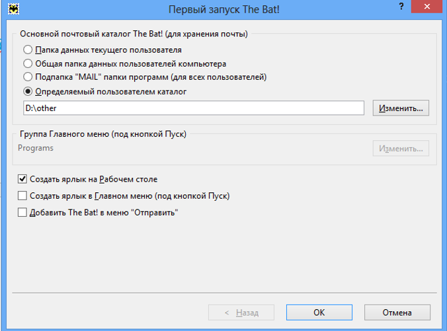Click the "Основной почтовый каталог The Bat!" heading
This screenshot has height=331, width=447.
click(x=134, y=33)
